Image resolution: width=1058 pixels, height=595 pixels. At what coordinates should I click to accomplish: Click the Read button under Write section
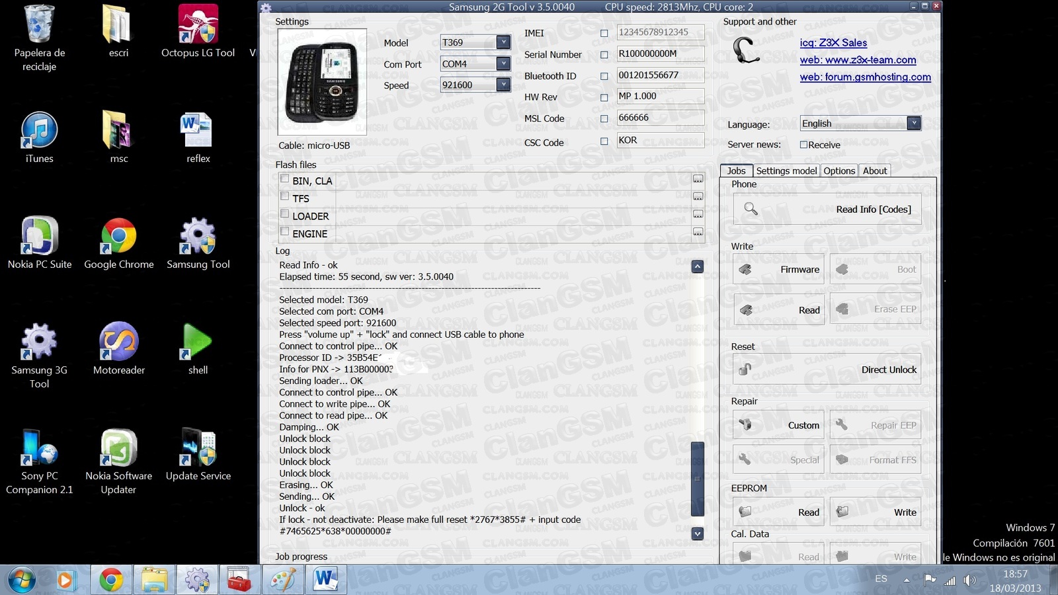pos(779,310)
